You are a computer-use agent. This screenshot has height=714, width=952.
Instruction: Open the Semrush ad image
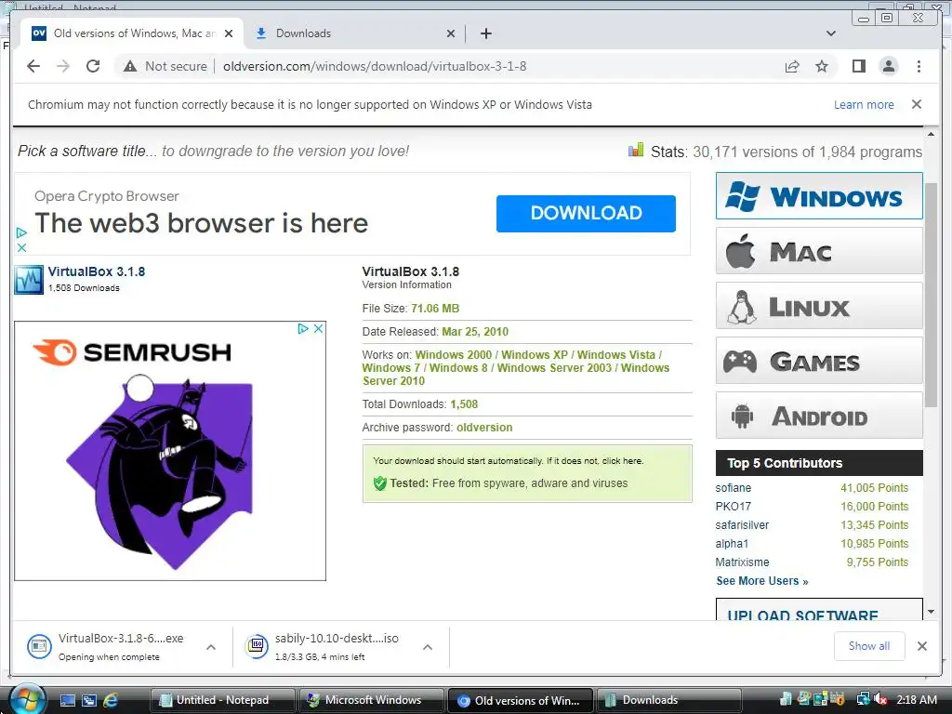tap(170, 451)
